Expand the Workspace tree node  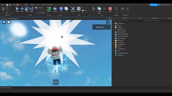[x=113, y=23]
